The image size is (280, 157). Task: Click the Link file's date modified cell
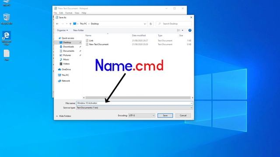tap(140, 41)
